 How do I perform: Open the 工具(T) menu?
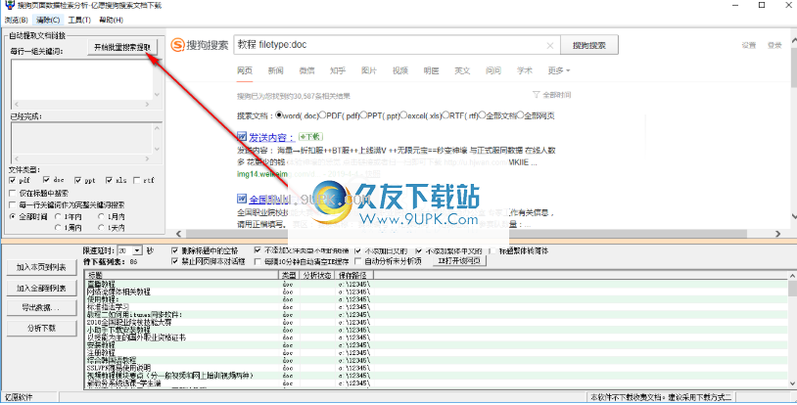(79, 20)
